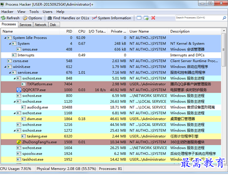Sort by the I/O Total column header
This screenshot has width=228, height=175.
(97, 31)
